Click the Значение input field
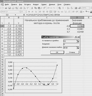 pos(71,44)
